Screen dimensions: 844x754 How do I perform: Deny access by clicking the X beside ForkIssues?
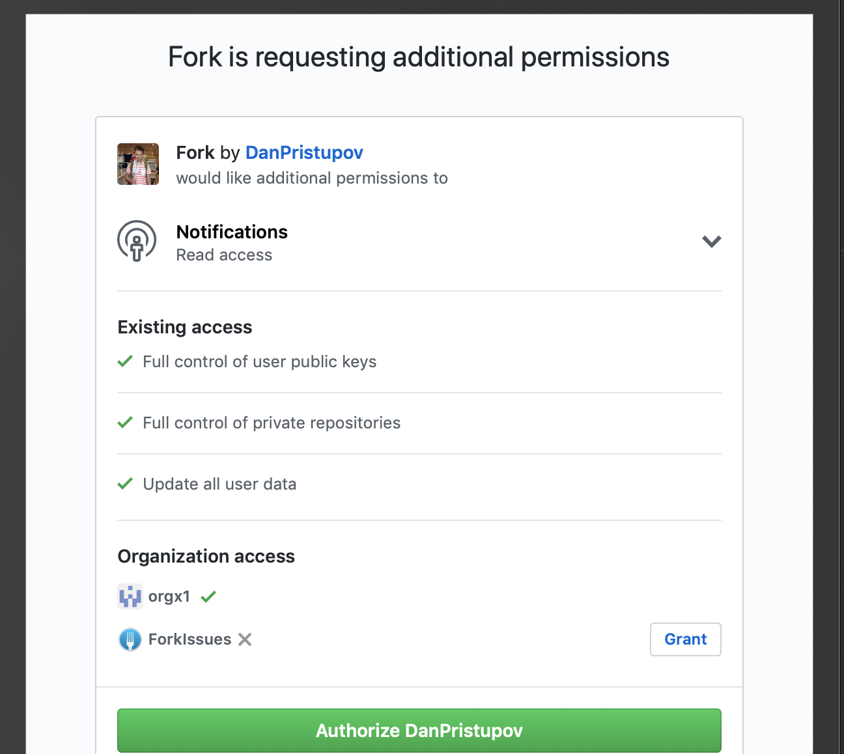pyautogui.click(x=244, y=639)
